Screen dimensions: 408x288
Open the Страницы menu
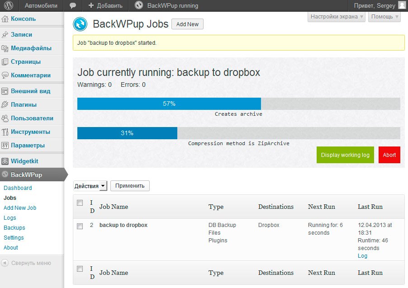coord(26,61)
